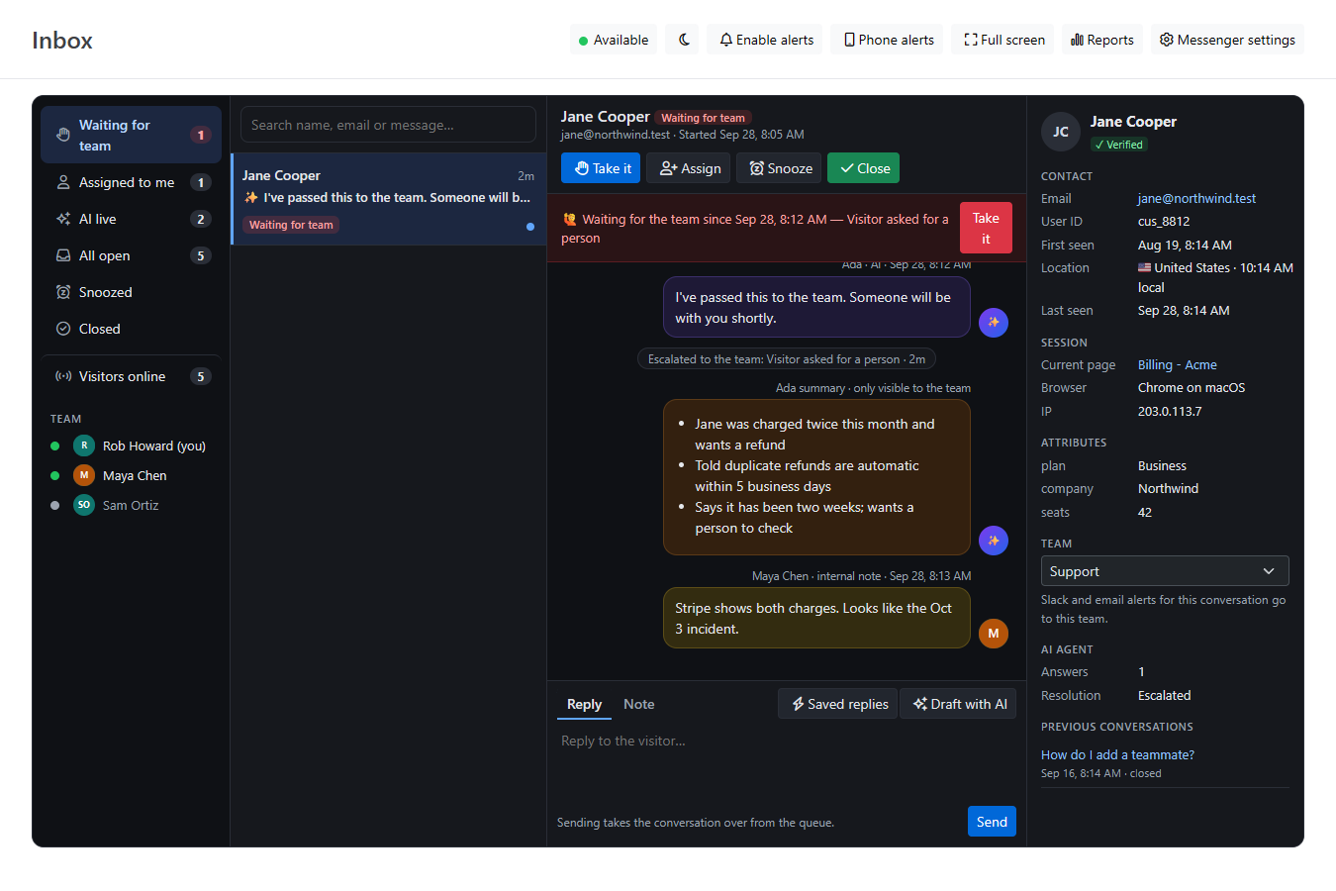Open the Snoozed list
Screen dimensions: 1336x891
click(x=132, y=292)
